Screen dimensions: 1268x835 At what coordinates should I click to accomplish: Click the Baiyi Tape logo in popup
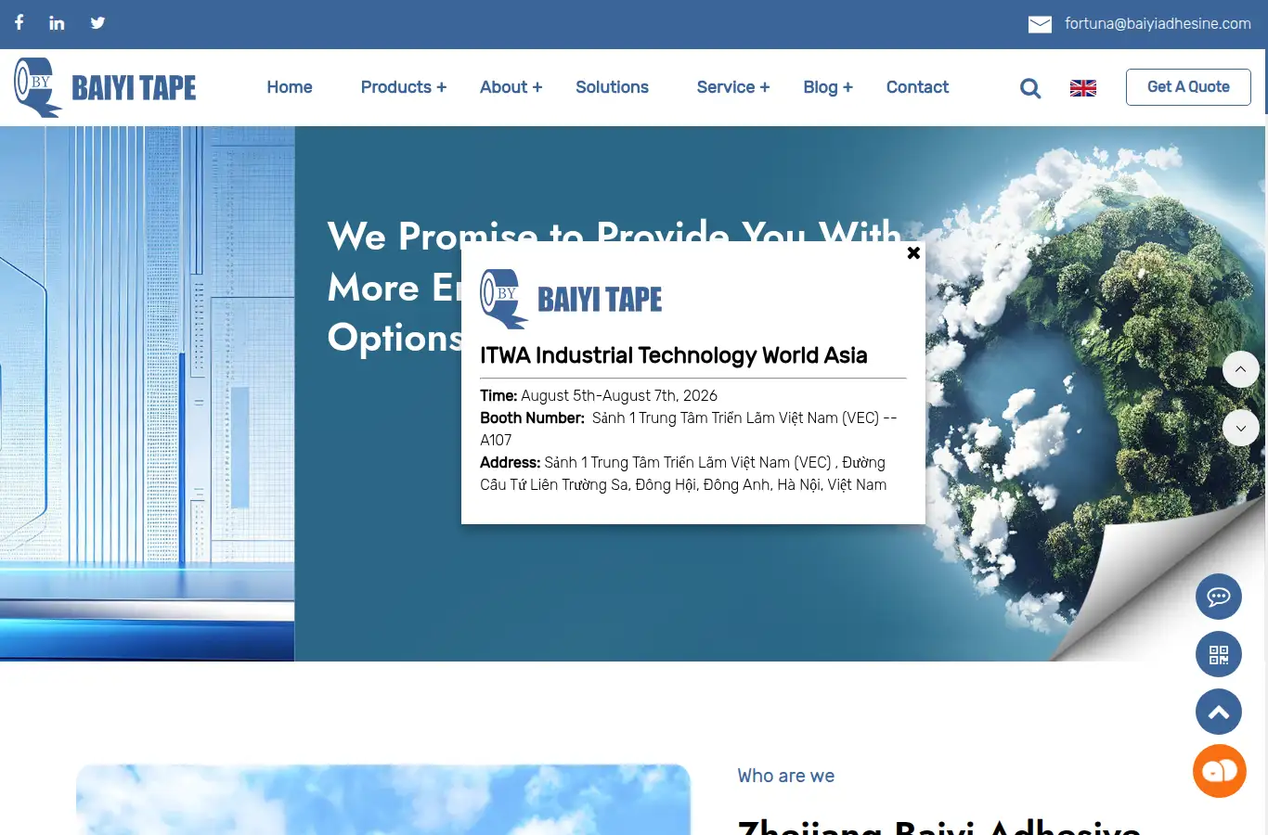571,299
